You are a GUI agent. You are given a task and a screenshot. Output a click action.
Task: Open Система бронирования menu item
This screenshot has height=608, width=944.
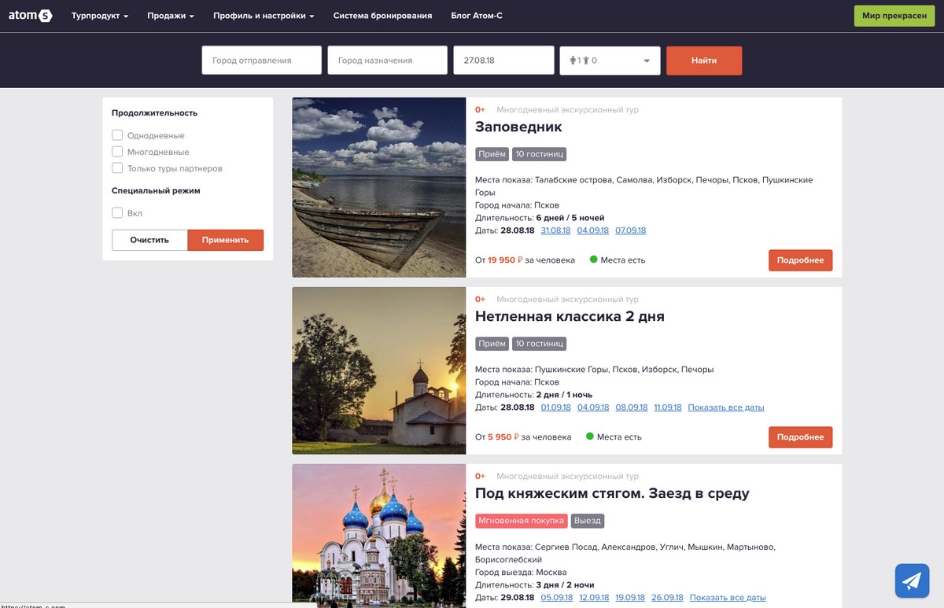(382, 16)
